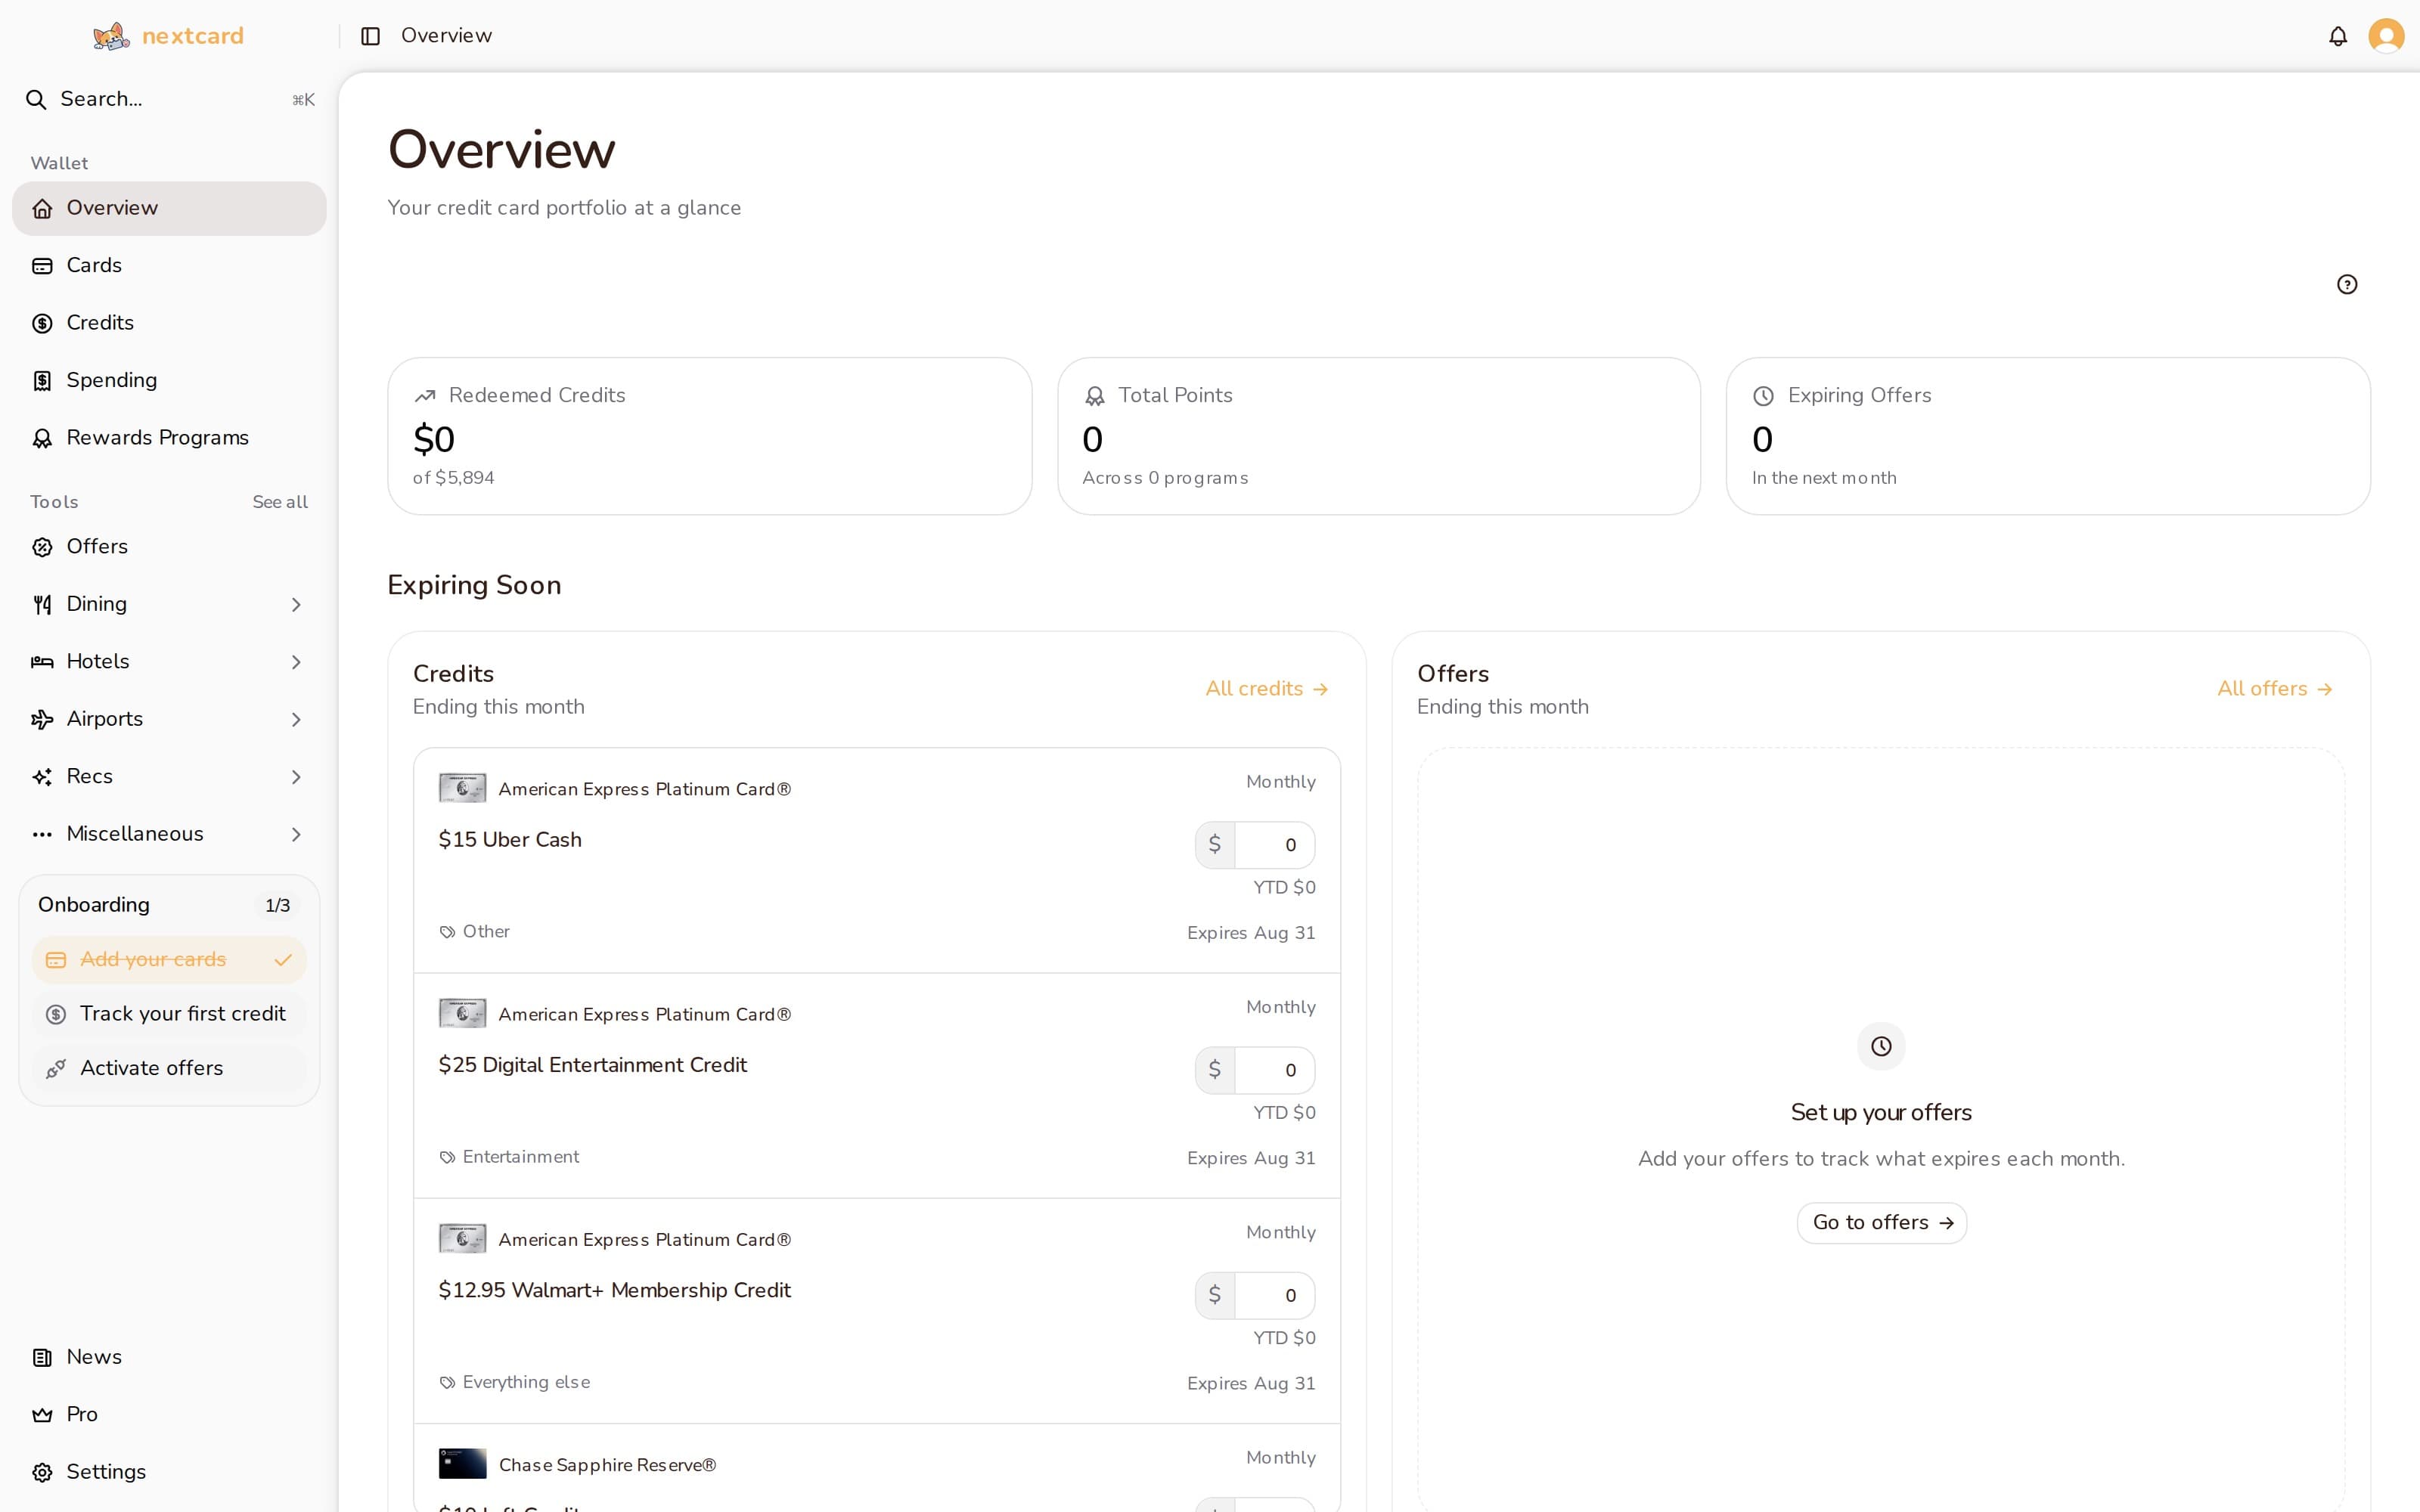Click the search magnifier icon
This screenshot has height=1512, width=2420.
(36, 99)
